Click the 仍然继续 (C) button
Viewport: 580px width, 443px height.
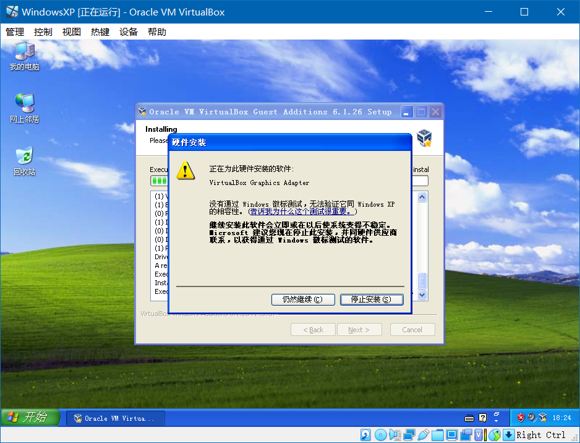[303, 299]
